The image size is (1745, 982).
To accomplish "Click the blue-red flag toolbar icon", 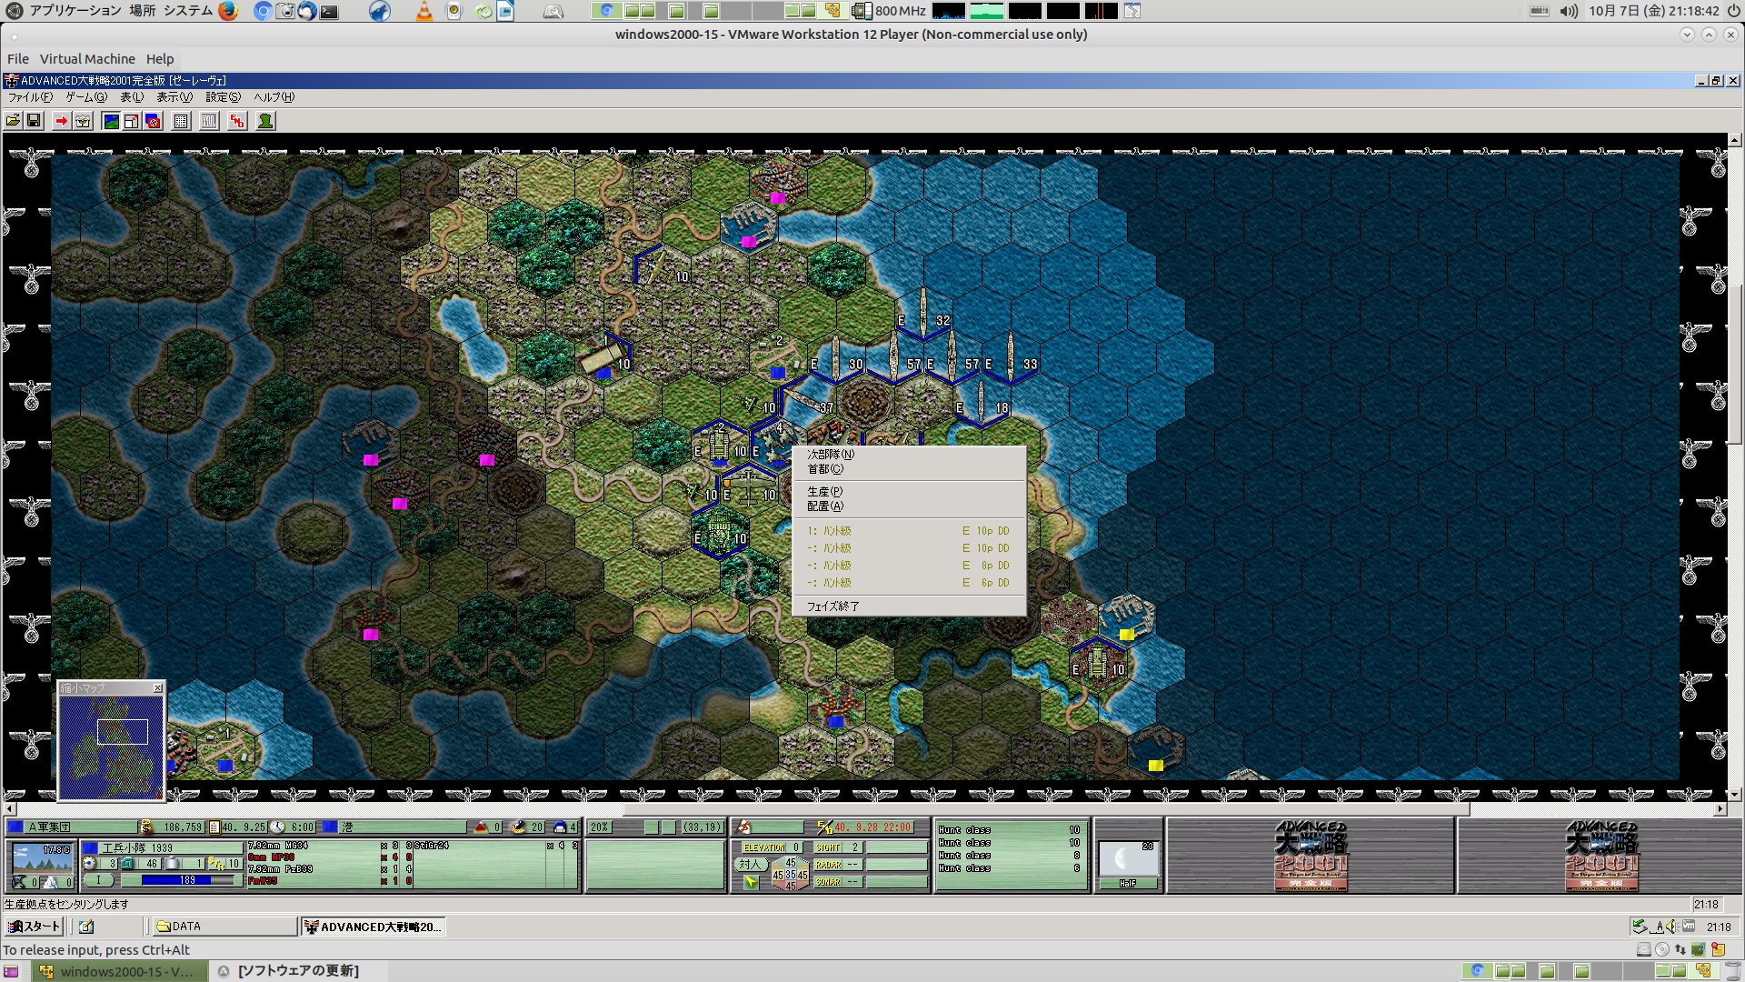I will click(x=154, y=121).
